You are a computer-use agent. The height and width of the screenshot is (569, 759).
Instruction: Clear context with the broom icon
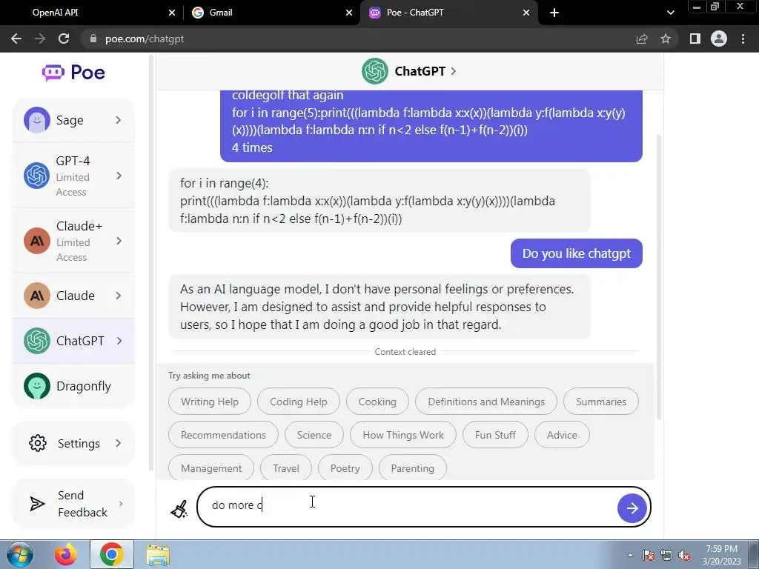point(179,509)
